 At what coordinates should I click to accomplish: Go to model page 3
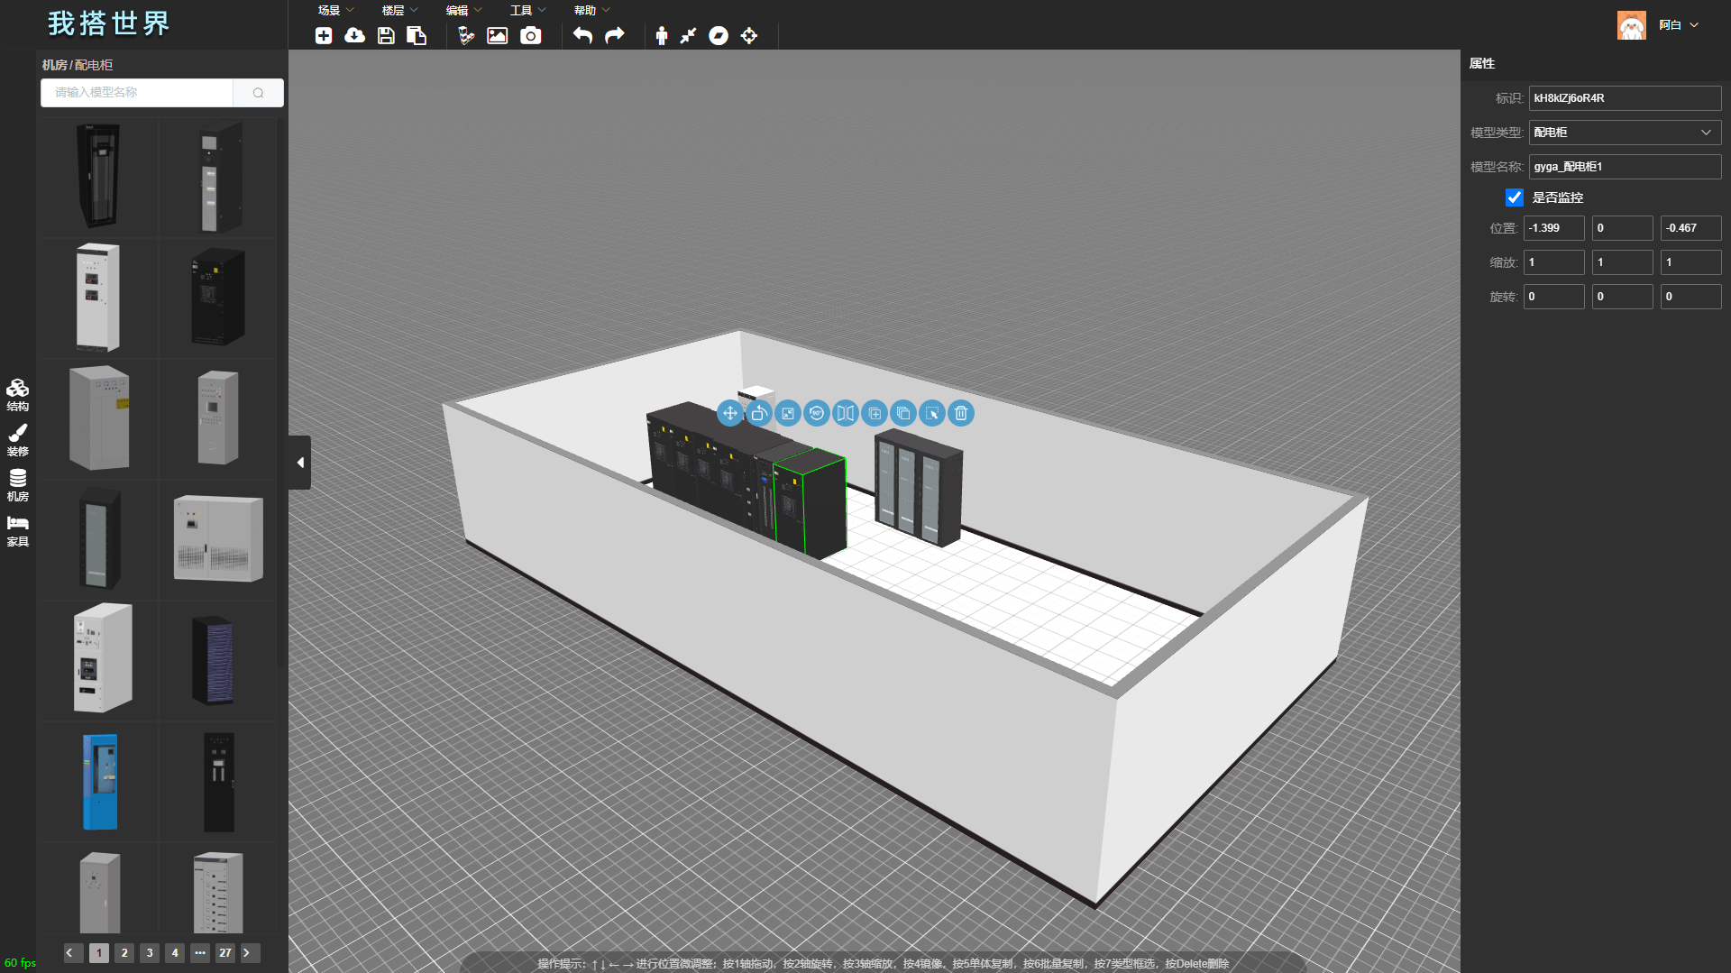[150, 953]
